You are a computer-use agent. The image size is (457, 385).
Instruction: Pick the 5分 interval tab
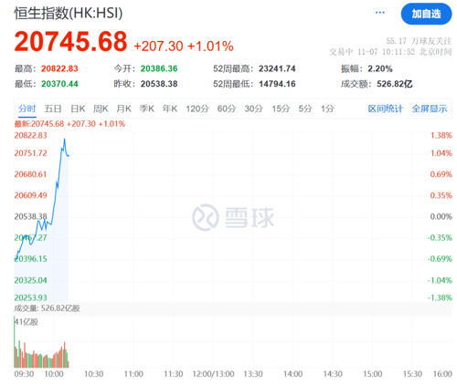pyautogui.click(x=305, y=109)
